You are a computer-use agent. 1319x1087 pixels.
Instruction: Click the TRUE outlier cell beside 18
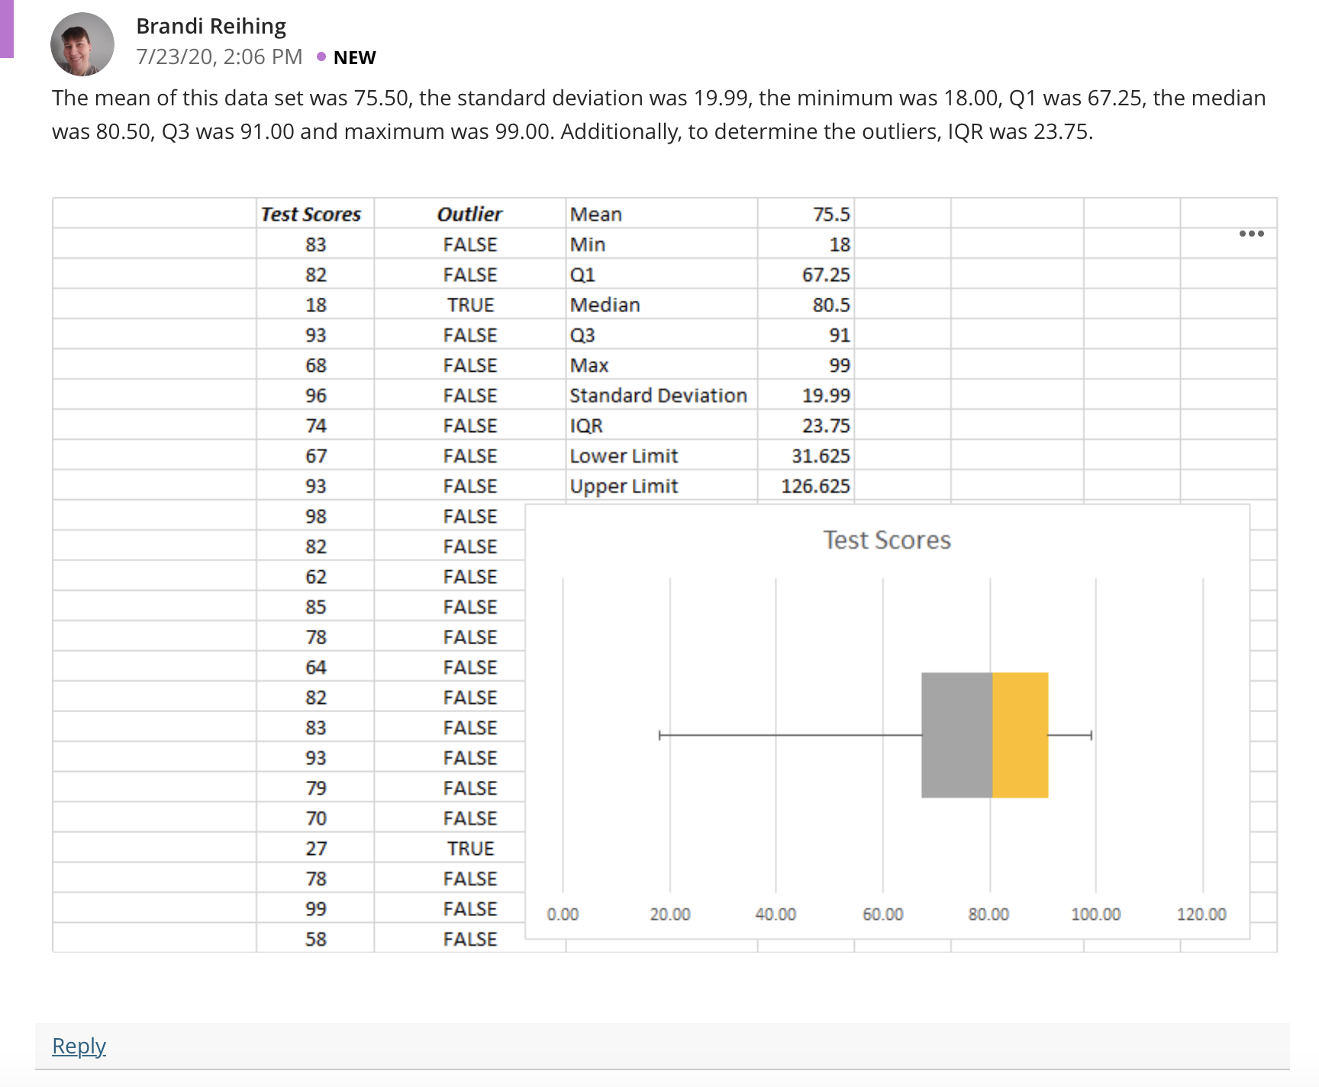469,305
